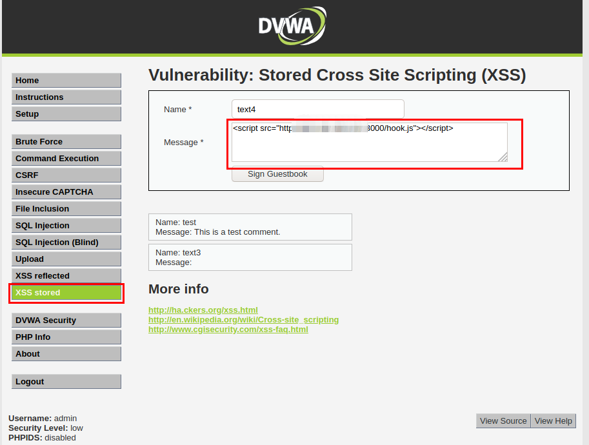Go to the Setup page
This screenshot has height=445, width=589.
(x=66, y=114)
